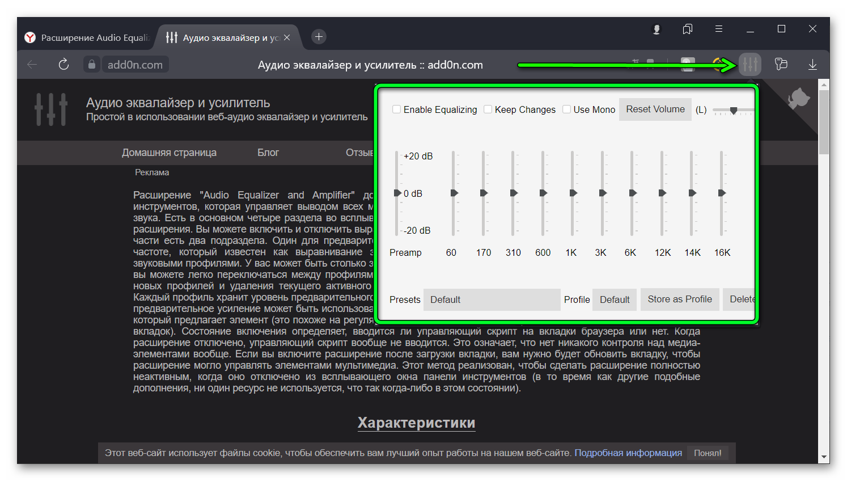This screenshot has width=847, height=481.
Task: Accept cookies with the Понял! button
Action: pos(707,453)
